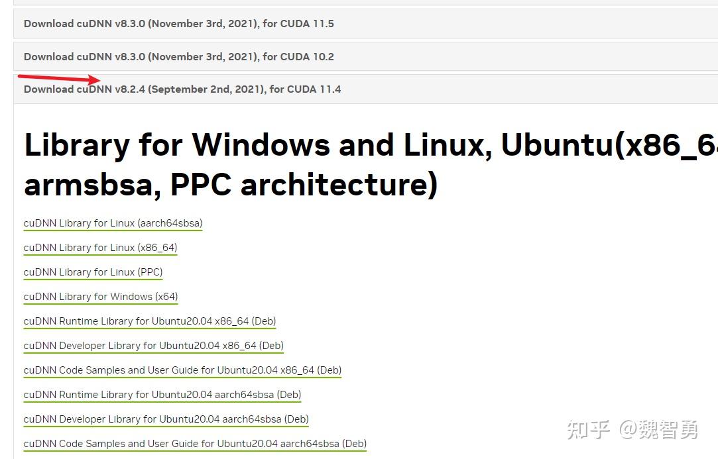Download cuDNN Library for Linux (aarch64sbsa)
The height and width of the screenshot is (459, 718).
(x=113, y=223)
